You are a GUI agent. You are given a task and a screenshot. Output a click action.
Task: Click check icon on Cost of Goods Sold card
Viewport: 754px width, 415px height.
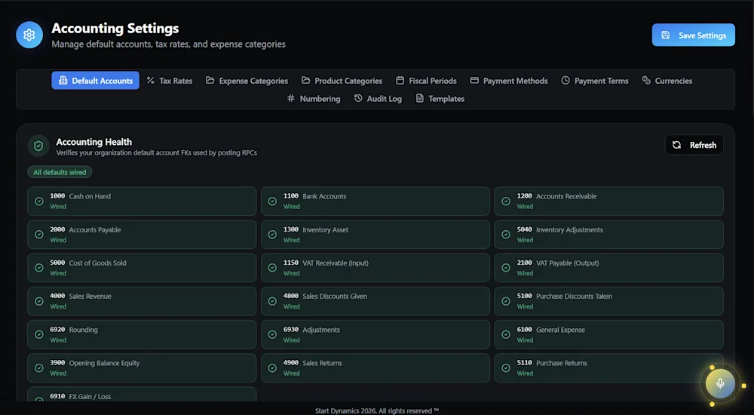coord(39,268)
